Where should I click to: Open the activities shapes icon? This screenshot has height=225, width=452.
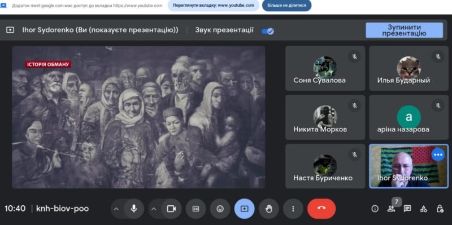point(423,209)
